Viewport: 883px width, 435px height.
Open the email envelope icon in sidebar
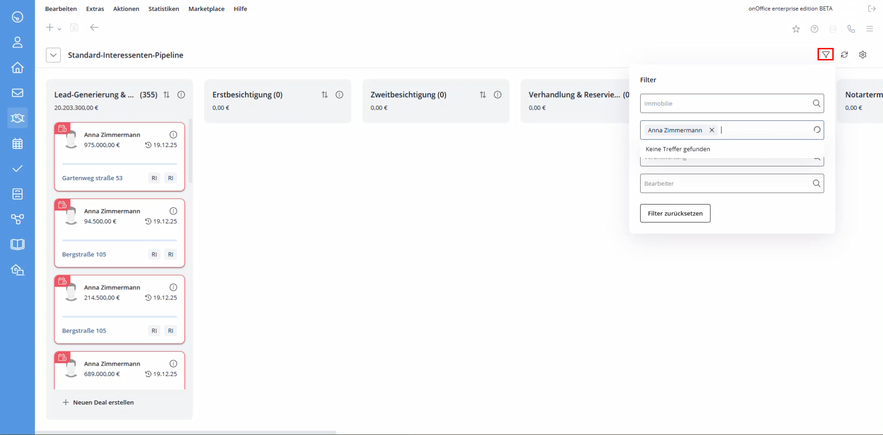pyautogui.click(x=18, y=93)
